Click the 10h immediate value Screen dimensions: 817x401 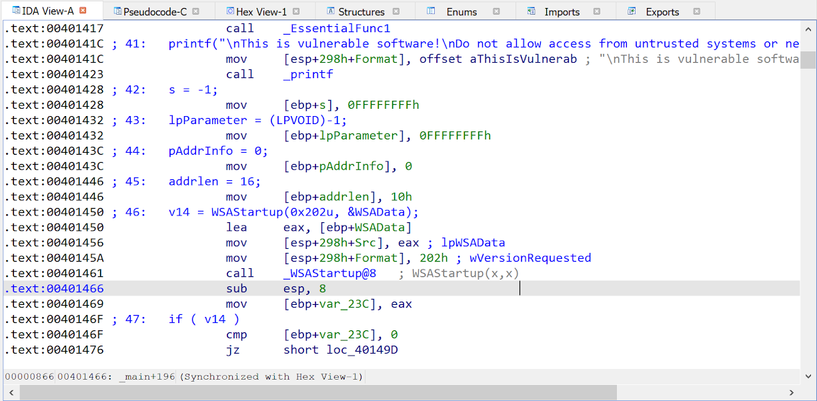(401, 197)
